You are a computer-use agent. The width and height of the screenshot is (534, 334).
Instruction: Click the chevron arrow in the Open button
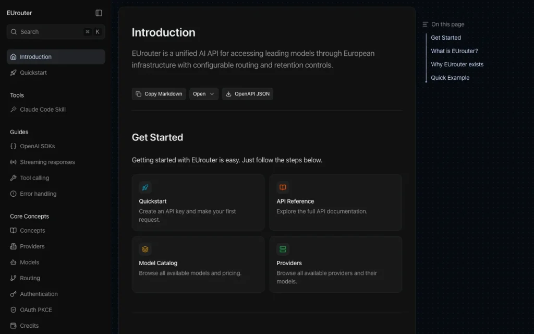212,94
